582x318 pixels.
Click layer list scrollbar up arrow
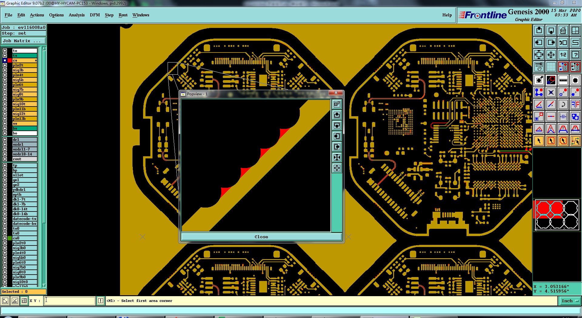(x=44, y=49)
